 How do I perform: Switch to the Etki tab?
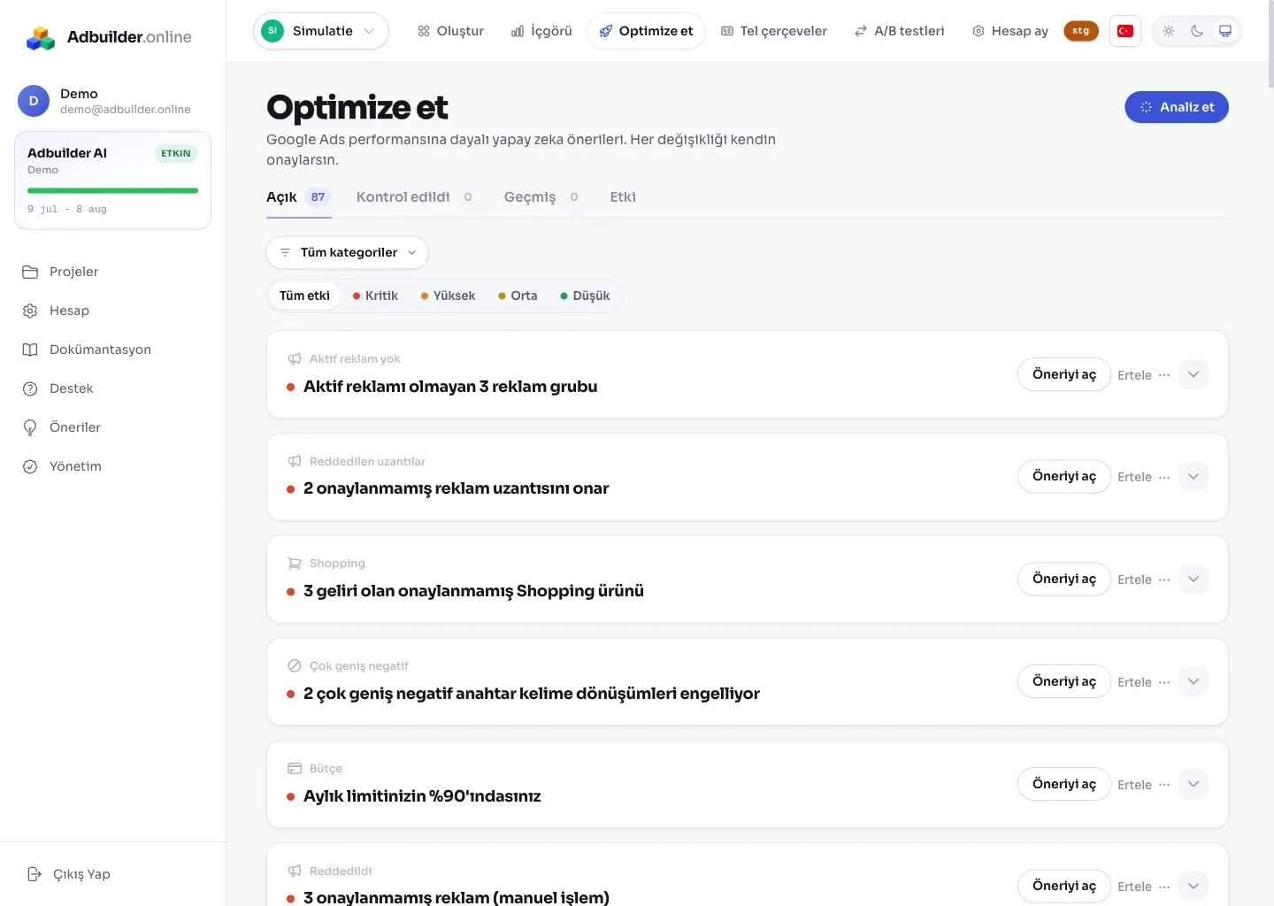(x=623, y=197)
